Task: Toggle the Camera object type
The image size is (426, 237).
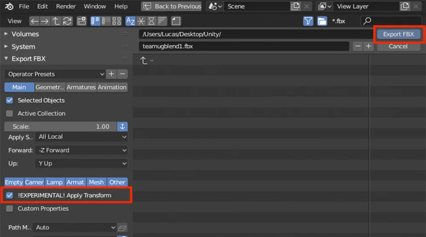Action: 35,182
